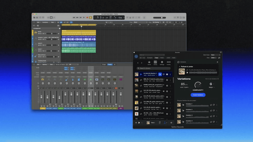Expand the Side Chain dropdown

point(215,55)
